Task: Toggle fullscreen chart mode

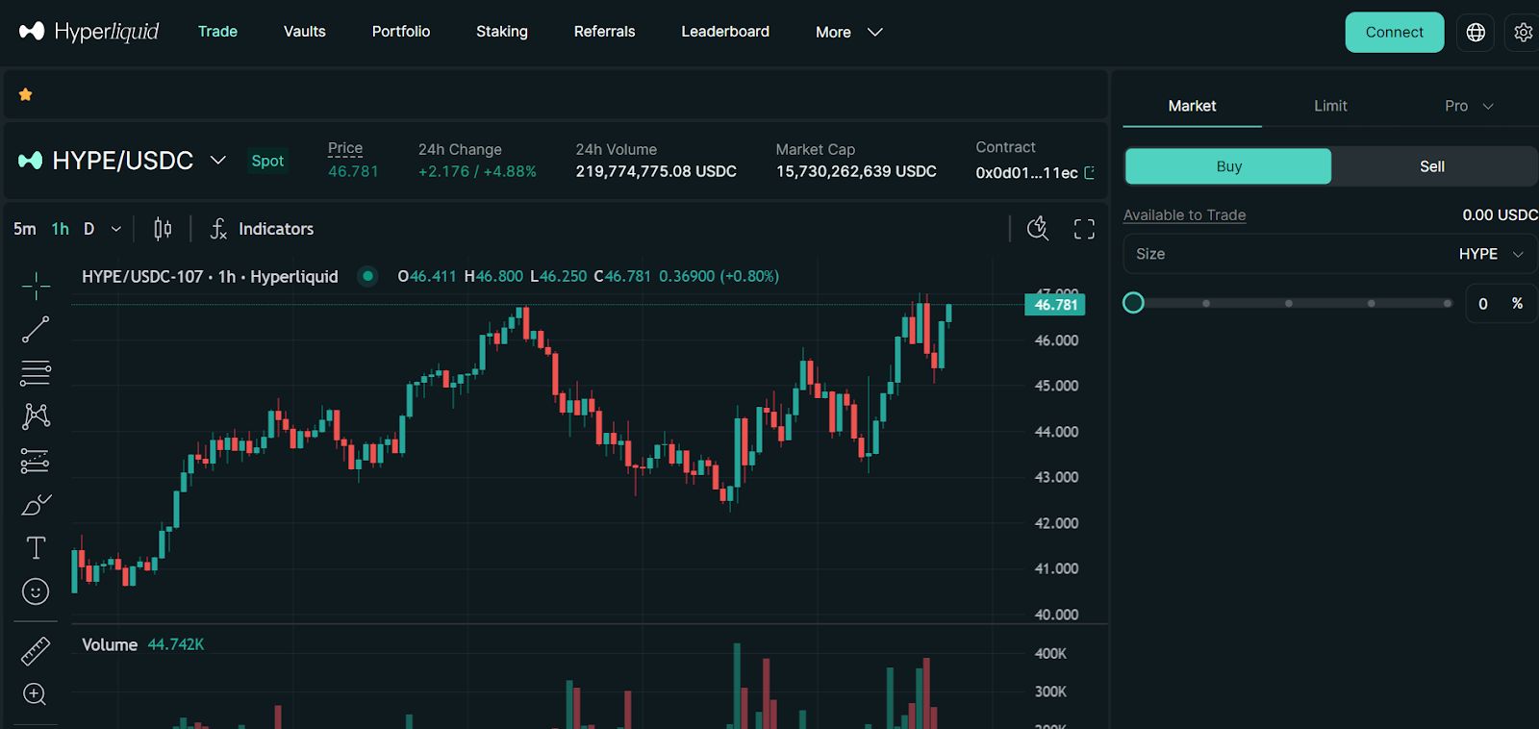Action: [1084, 229]
